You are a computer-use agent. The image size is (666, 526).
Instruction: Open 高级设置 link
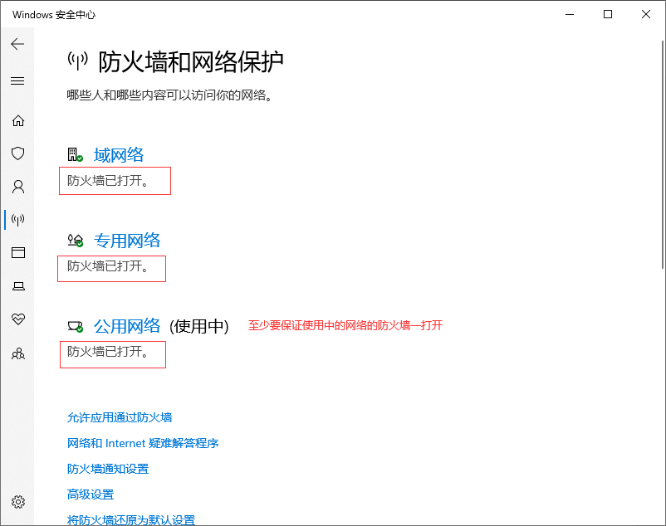[x=91, y=494]
